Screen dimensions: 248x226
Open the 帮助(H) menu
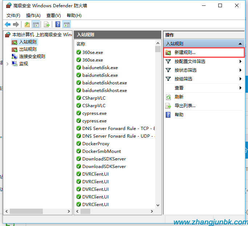[x=74, y=16]
